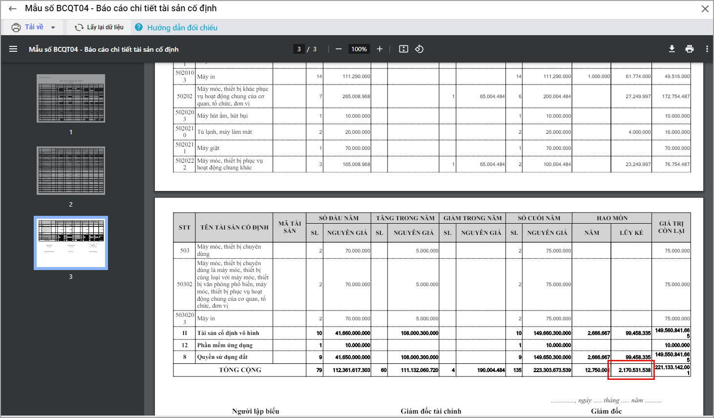Click the GIẢM TRONG NĂM column header
The height and width of the screenshot is (418, 714).
473,218
